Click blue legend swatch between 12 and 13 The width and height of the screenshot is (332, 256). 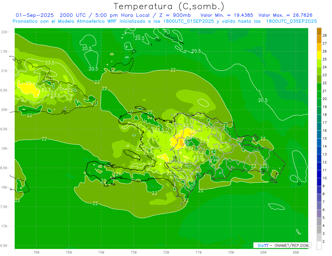319,158
